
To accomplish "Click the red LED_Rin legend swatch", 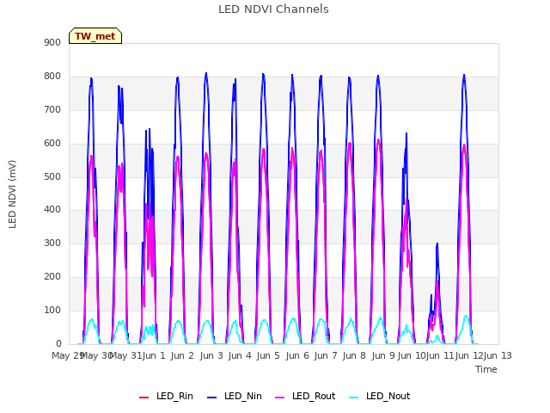I will click(144, 398).
